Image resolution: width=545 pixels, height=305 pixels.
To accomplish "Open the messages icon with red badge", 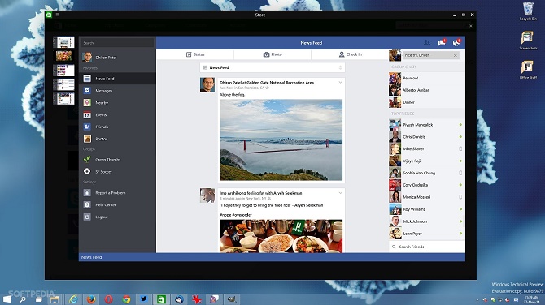I will point(442,42).
